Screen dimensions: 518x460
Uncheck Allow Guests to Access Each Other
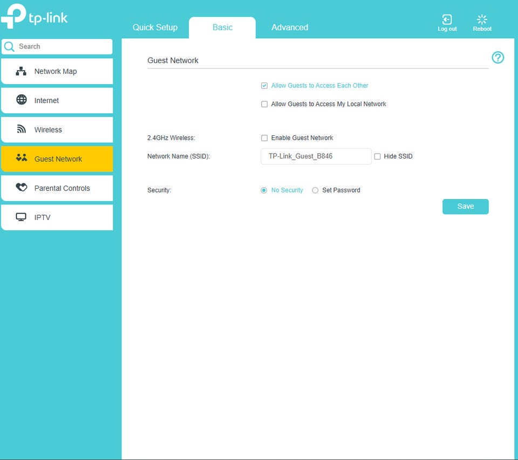coord(264,86)
